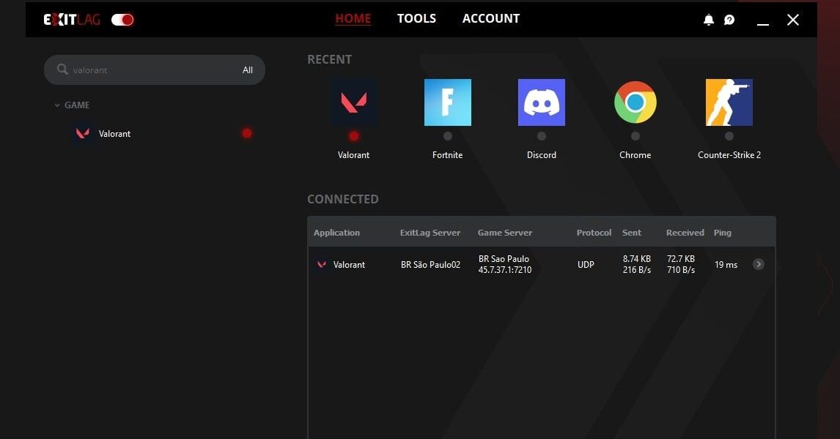
Task: Open the All filter dropdown
Action: (x=248, y=70)
